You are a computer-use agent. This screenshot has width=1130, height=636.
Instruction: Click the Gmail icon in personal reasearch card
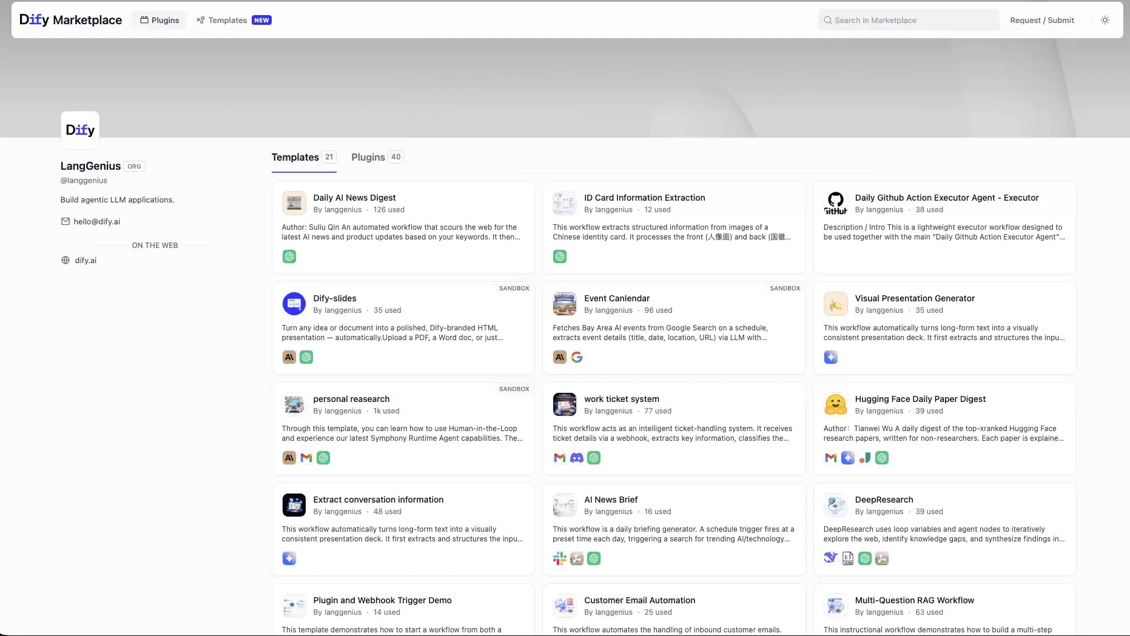pyautogui.click(x=306, y=458)
